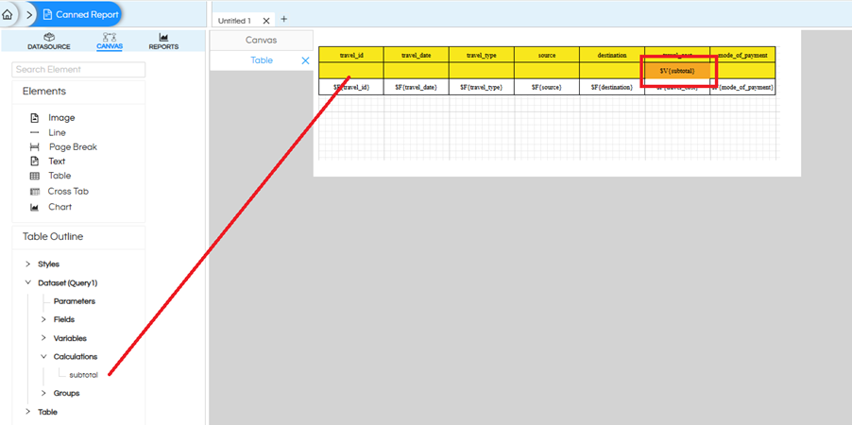Image resolution: width=852 pixels, height=425 pixels.
Task: Select the Untitled 1 report tab
Action: pyautogui.click(x=235, y=21)
